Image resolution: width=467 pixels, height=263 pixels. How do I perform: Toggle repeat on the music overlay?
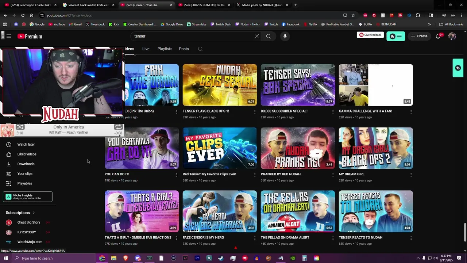click(x=118, y=127)
